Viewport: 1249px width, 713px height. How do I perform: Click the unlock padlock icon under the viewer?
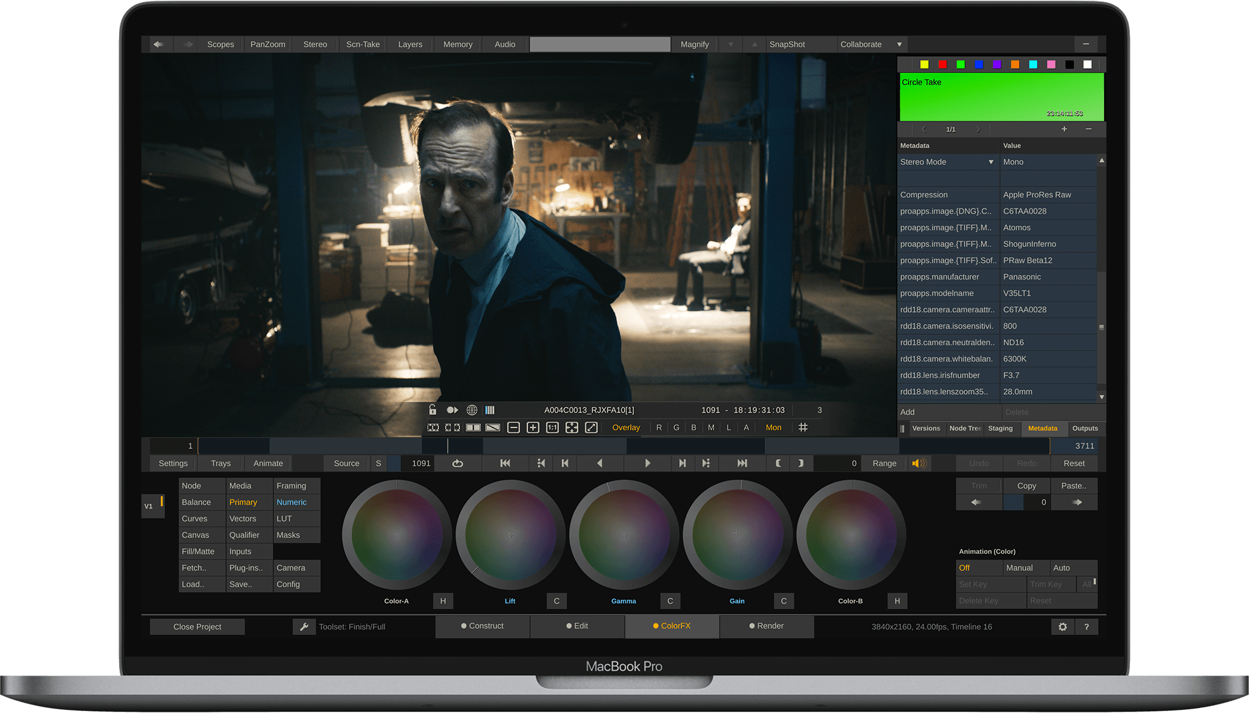click(x=433, y=410)
